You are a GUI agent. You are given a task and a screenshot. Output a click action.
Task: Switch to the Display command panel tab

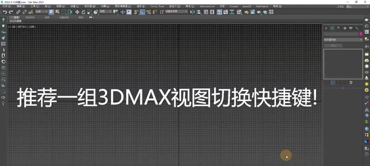coord(351,28)
